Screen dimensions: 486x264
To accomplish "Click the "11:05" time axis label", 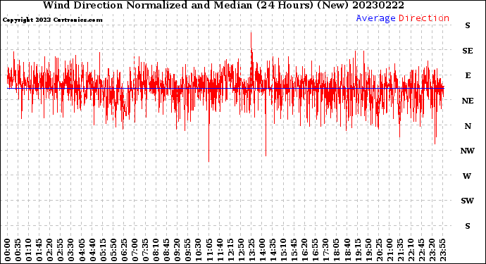I will click(x=209, y=250).
